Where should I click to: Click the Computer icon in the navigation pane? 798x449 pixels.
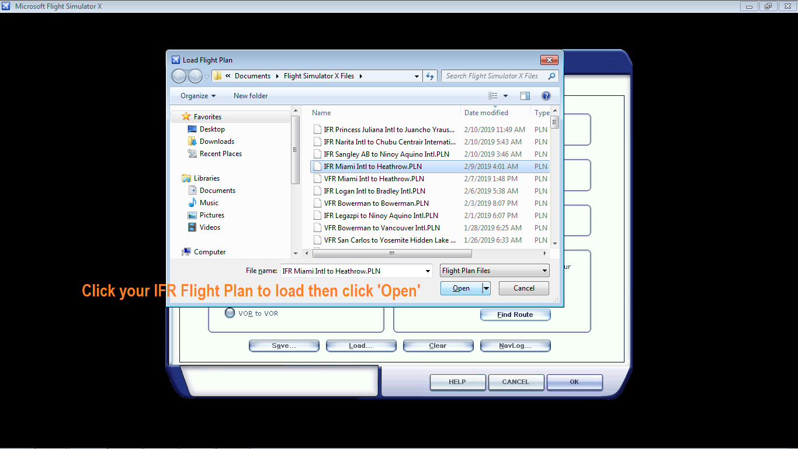(186, 252)
